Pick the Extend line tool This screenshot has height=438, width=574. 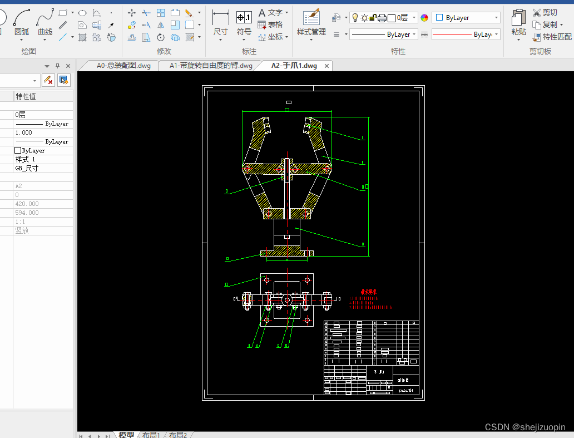coord(146,25)
